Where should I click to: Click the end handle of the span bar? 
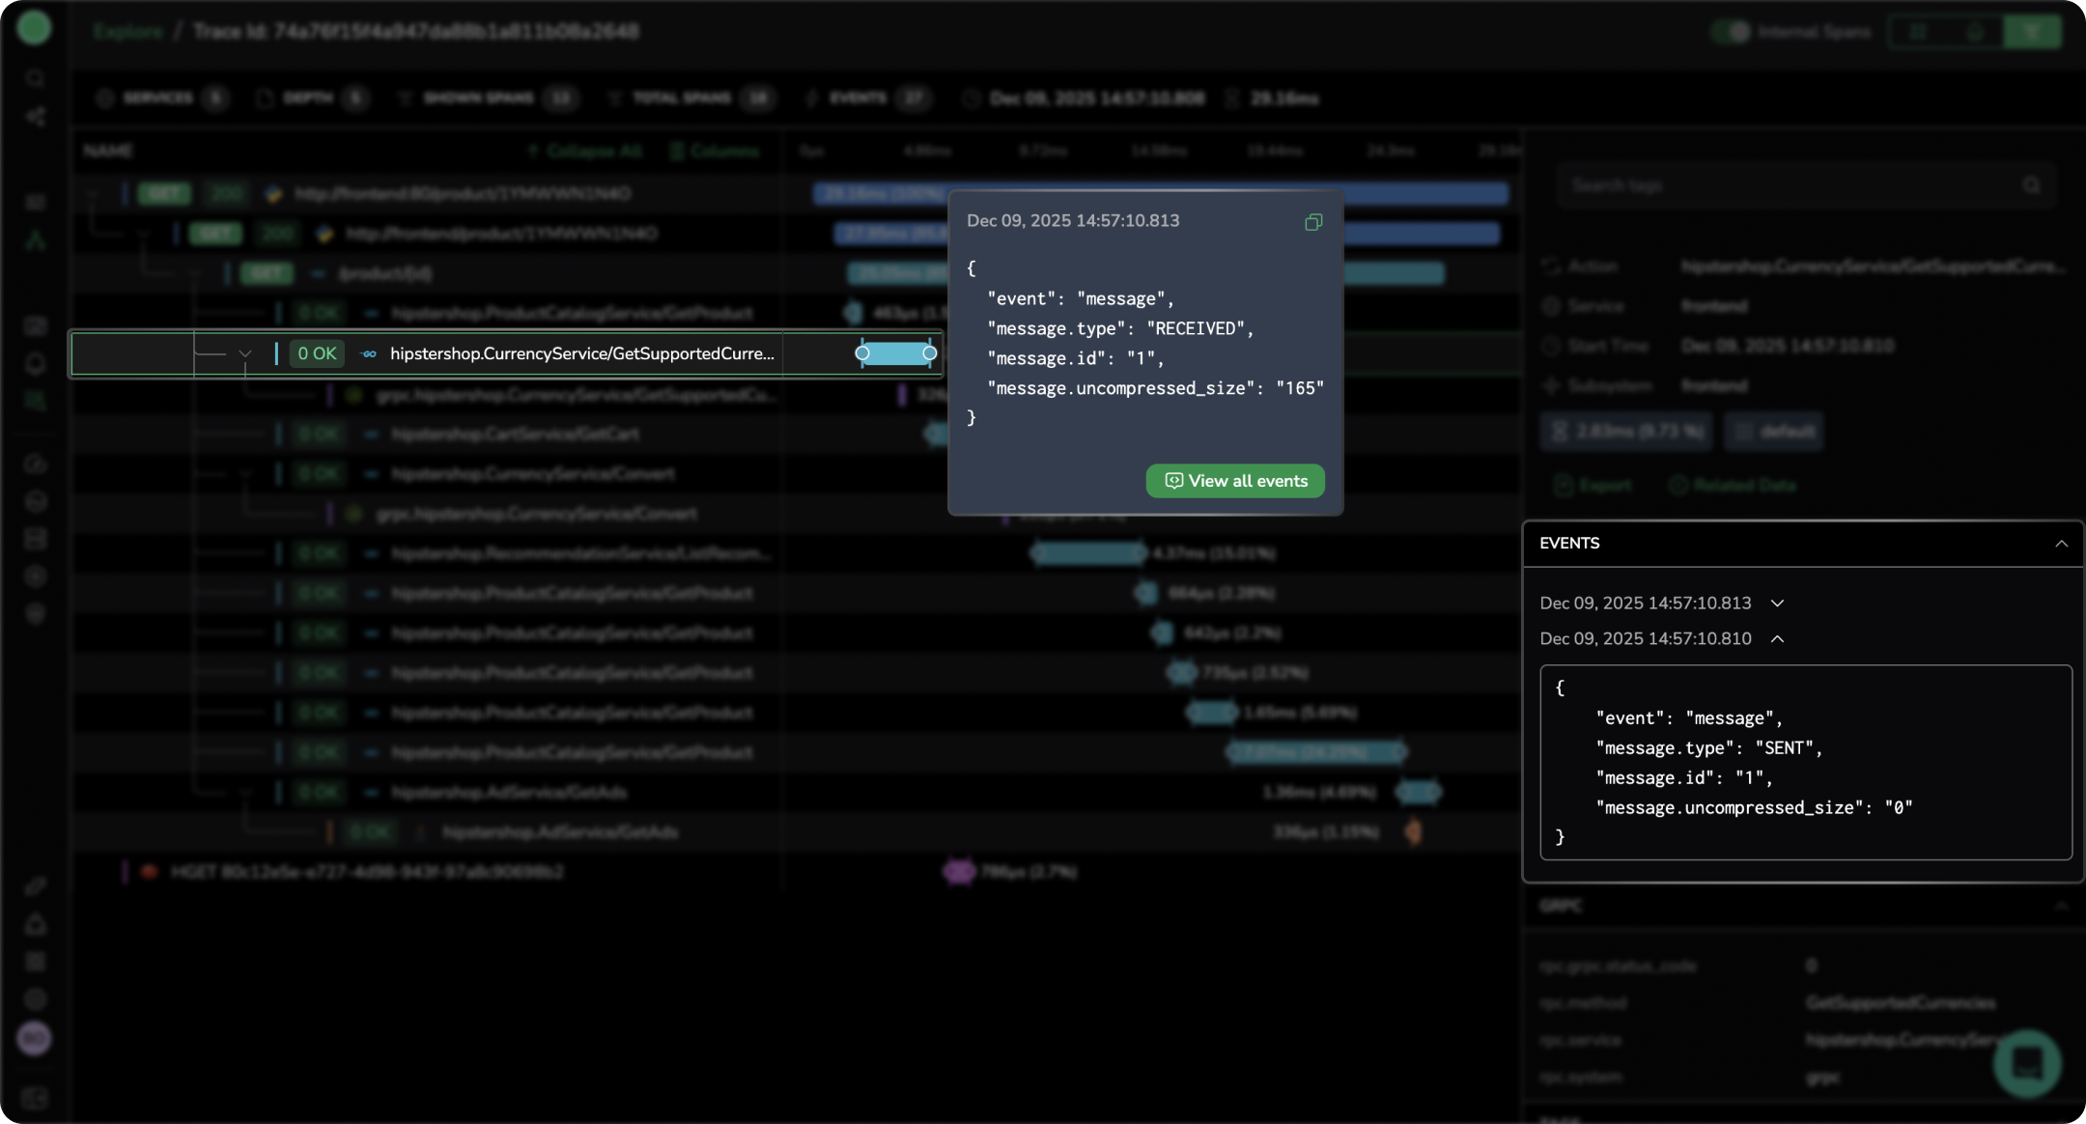(929, 353)
